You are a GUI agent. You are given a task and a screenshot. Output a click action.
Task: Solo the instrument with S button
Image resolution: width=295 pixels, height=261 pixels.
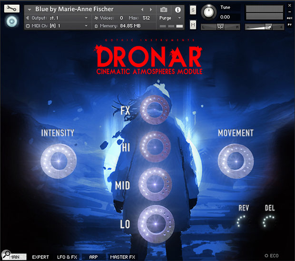[193, 10]
